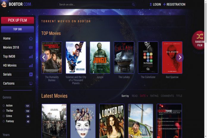Show next Top Movies with right arrow
Viewport: 207px width, 138px height.
pyautogui.click(x=180, y=57)
